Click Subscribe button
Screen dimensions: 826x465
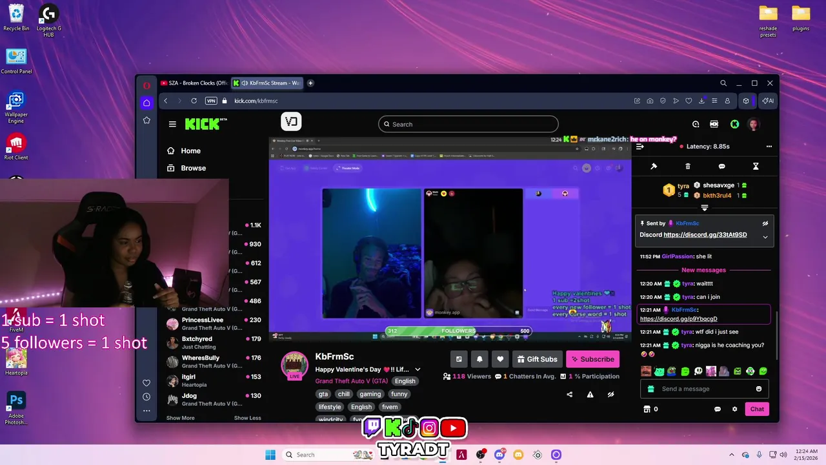592,359
